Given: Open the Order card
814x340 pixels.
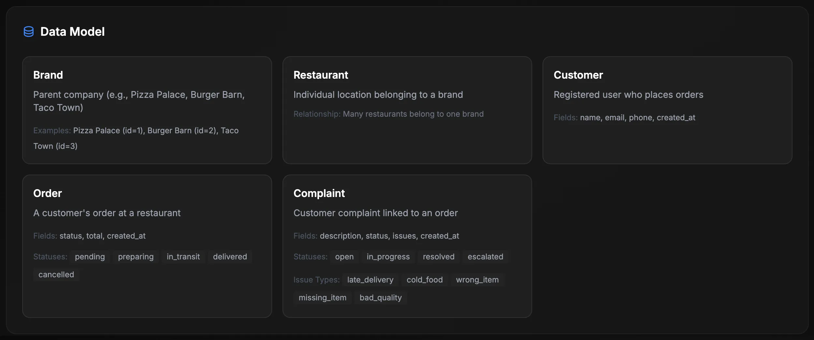Looking at the screenshot, I should tap(147, 246).
